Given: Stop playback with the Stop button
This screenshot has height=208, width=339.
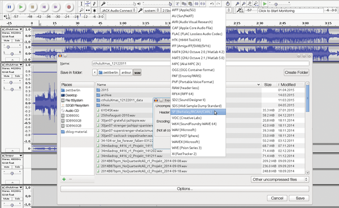Looking at the screenshot, I should click(x=32, y=7).
